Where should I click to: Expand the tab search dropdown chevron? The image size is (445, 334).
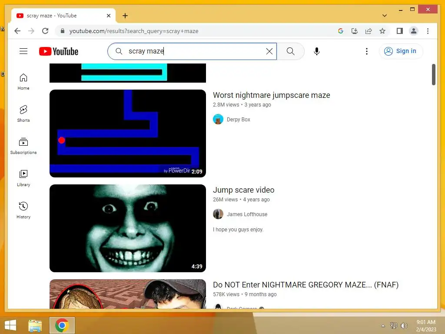384,16
